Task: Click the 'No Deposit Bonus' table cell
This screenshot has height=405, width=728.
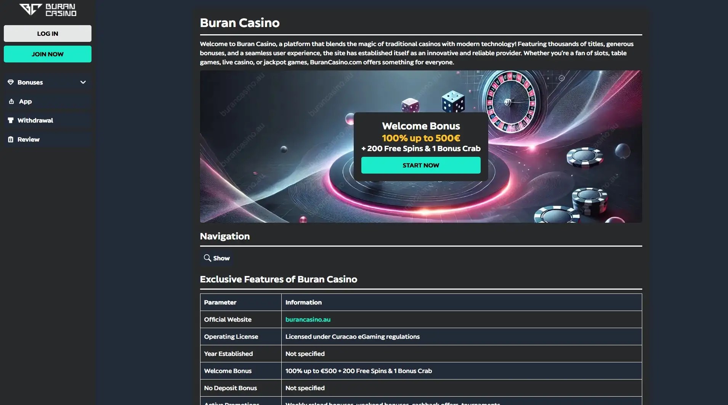Action: tap(241, 388)
